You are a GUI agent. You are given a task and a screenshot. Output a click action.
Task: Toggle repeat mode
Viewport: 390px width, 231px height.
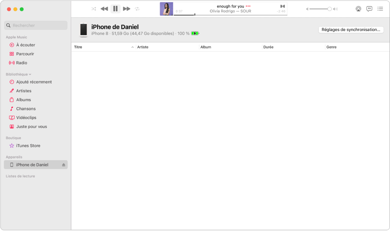(x=137, y=9)
